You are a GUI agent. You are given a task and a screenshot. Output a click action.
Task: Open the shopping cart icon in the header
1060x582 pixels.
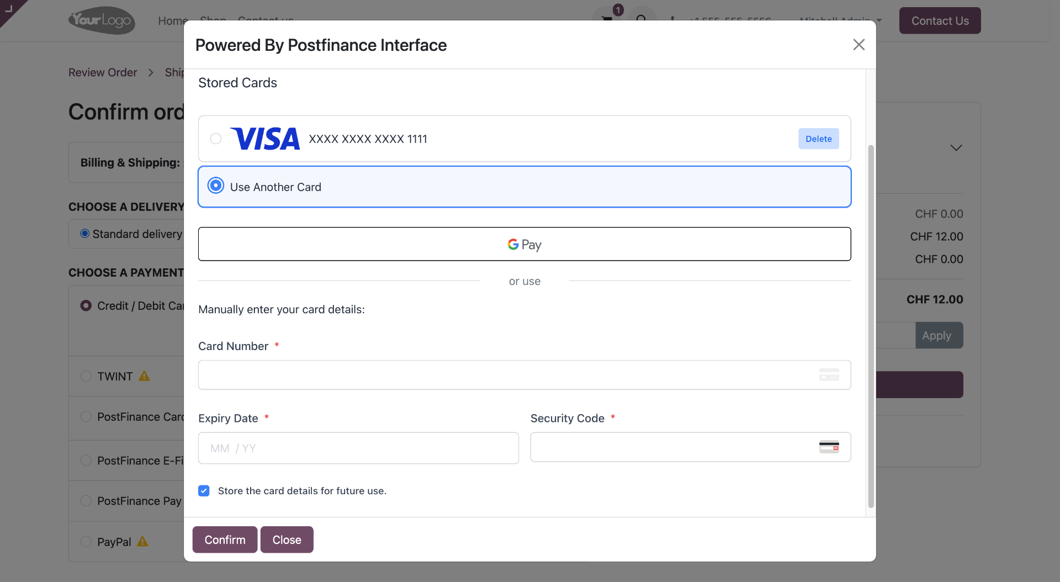[607, 19]
